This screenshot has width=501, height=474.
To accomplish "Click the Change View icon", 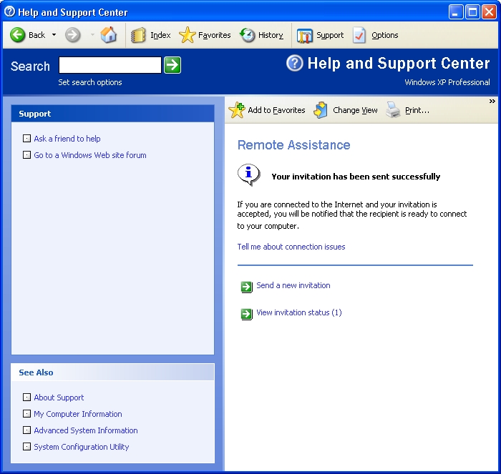I will (x=321, y=110).
